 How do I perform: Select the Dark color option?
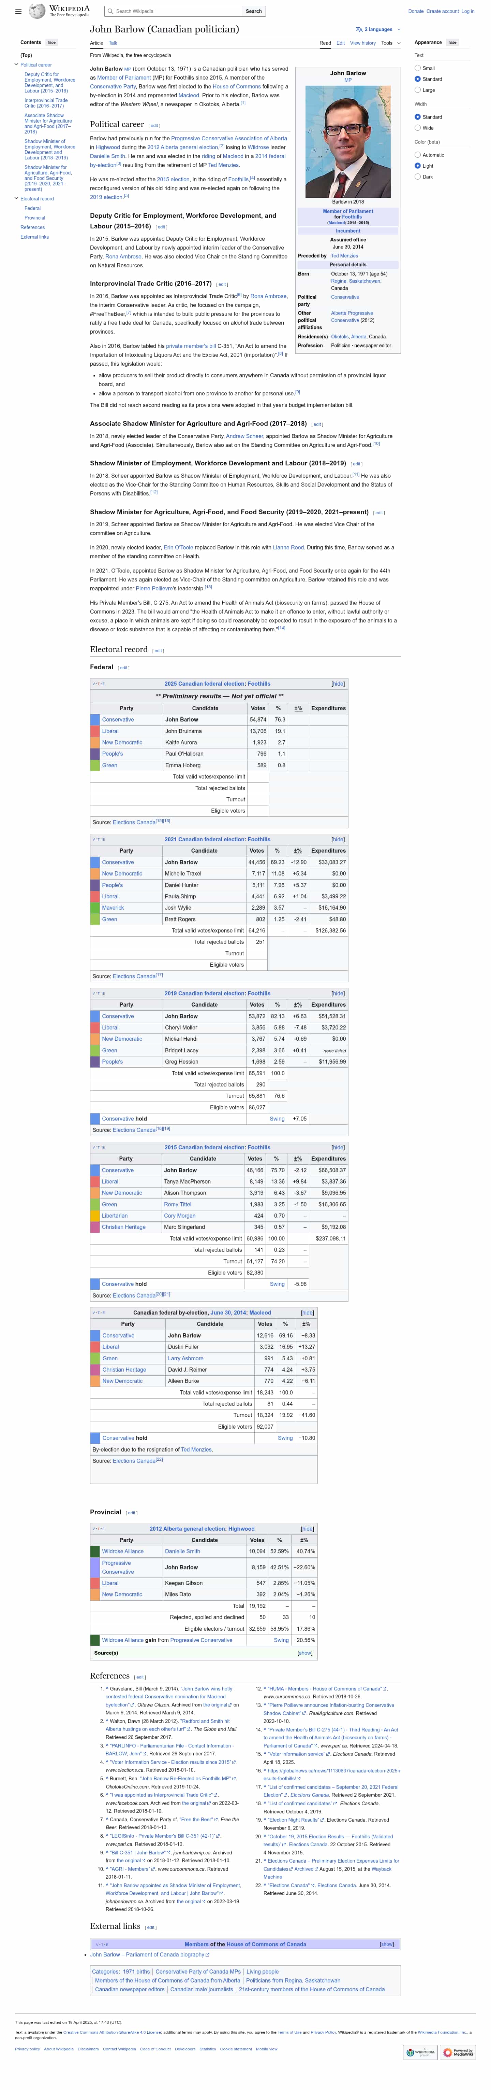click(417, 176)
